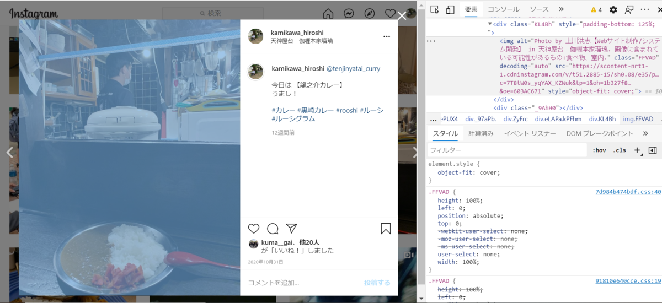The width and height of the screenshot is (662, 303).
Task: Open the Messenger direct messages icon
Action: (349, 13)
